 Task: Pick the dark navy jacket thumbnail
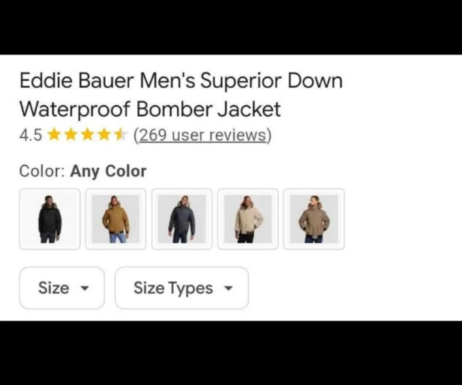182,219
